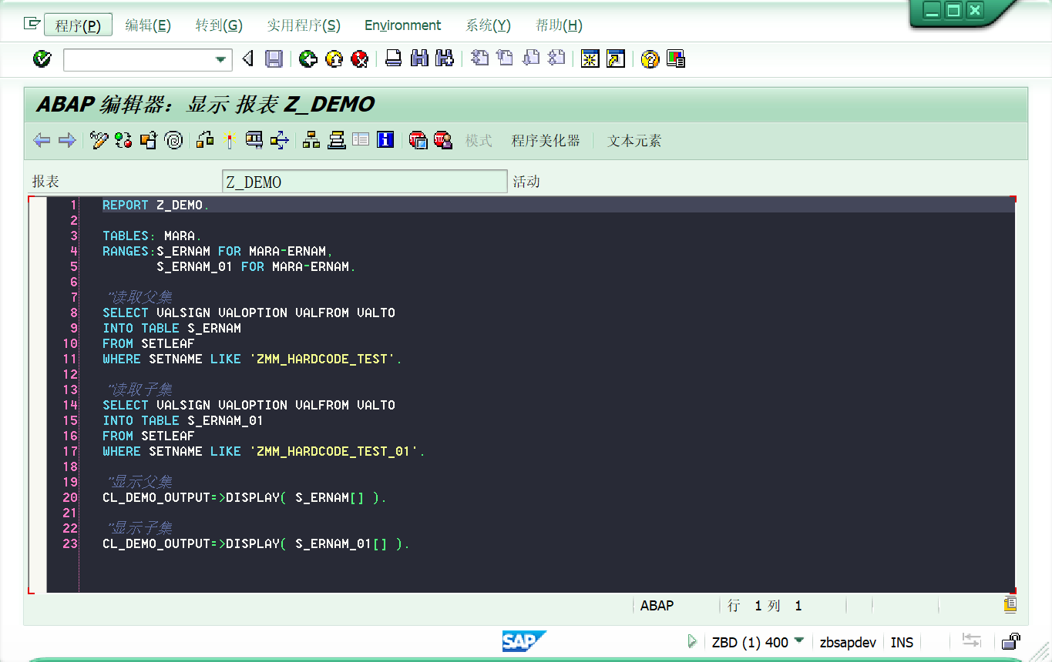Toggle INS insert mode in status bar
This screenshot has height=662, width=1052.
point(901,642)
